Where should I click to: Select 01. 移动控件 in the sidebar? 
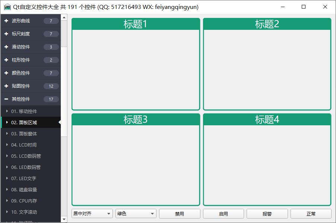point(24,111)
